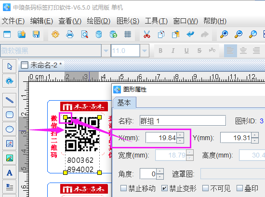
Task: Click the plain magnifier zoom icon
Action: click(253, 34)
